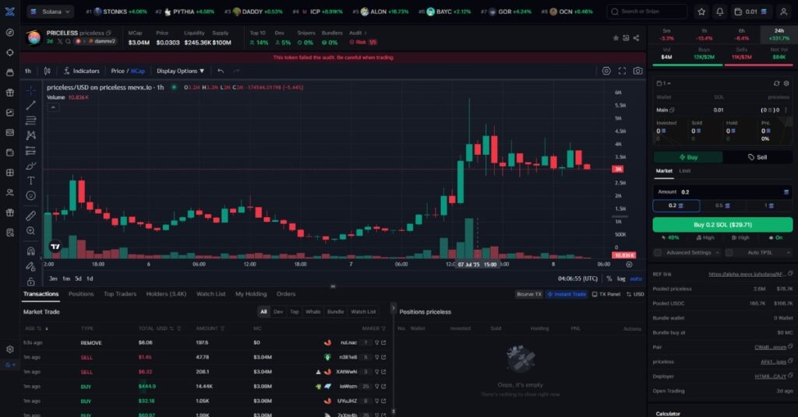
Task: Open the notifications bell
Action: click(x=719, y=11)
